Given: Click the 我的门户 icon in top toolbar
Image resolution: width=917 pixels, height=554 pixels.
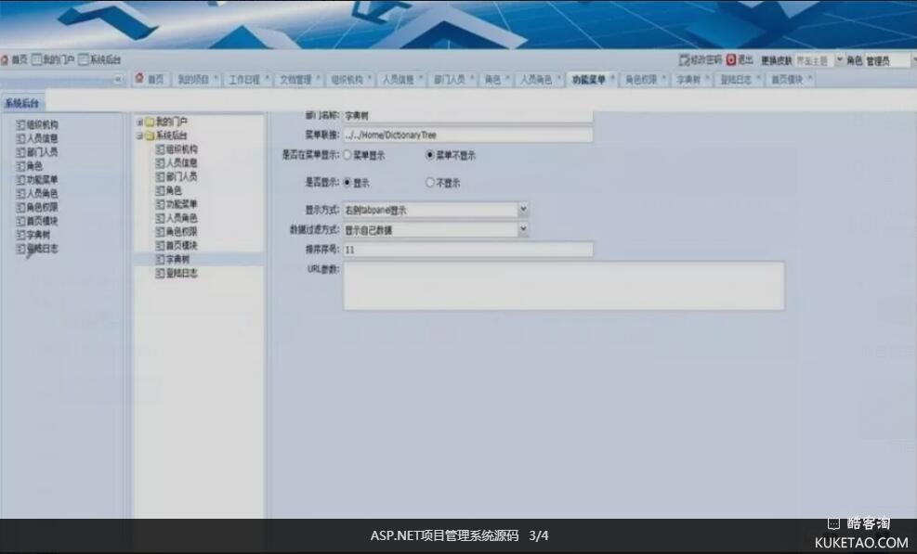Looking at the screenshot, I should pos(37,59).
